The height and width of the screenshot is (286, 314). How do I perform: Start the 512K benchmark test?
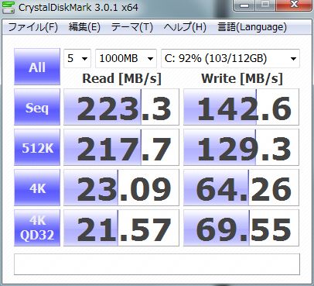[37, 147]
